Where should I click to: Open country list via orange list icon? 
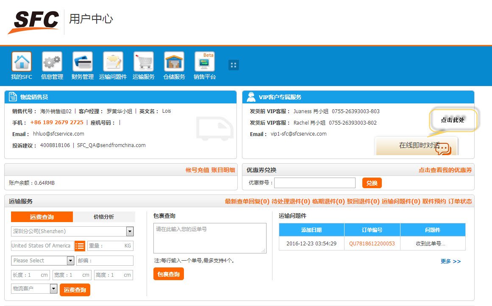click(x=80, y=246)
